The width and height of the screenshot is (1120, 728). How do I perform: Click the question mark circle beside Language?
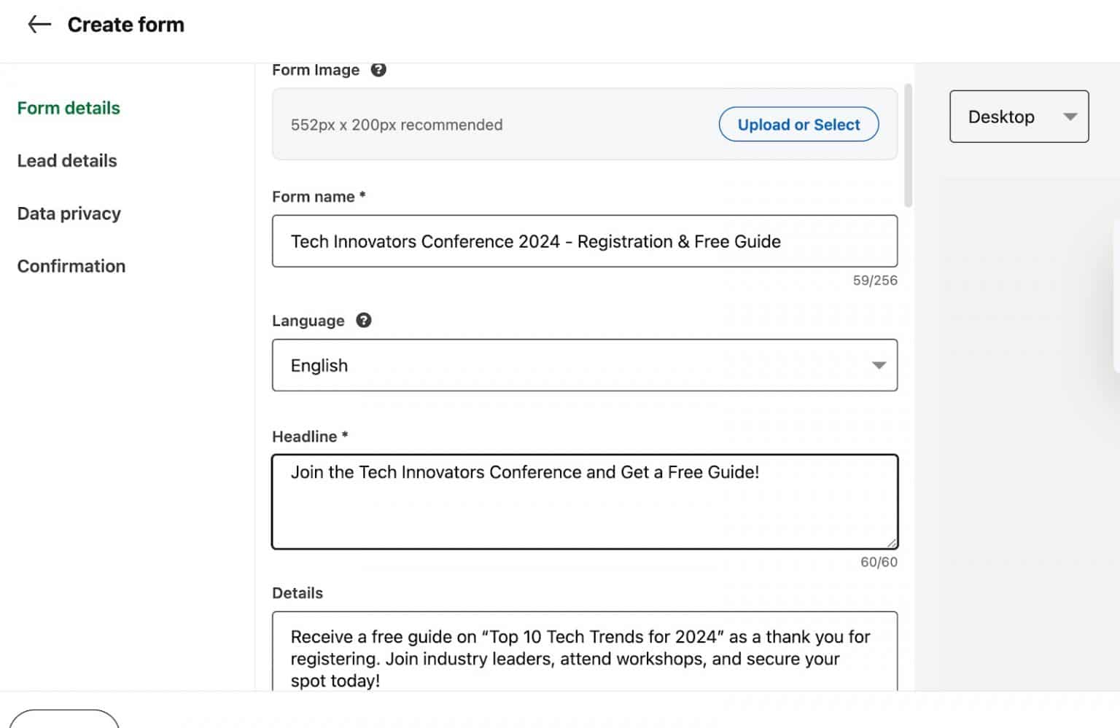coord(363,321)
